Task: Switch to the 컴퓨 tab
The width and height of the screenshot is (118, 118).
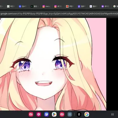Action: (82, 6)
